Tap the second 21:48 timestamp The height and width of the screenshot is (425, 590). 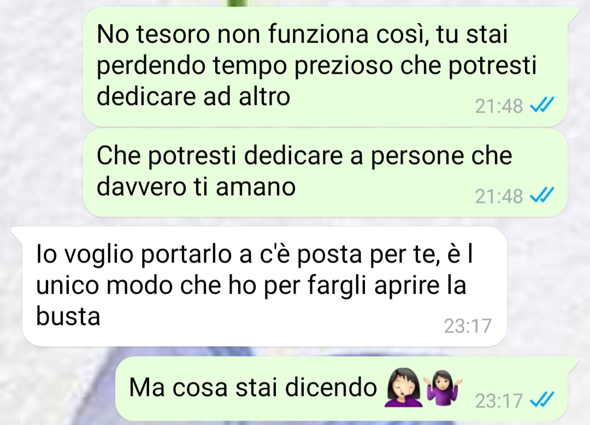point(499,196)
